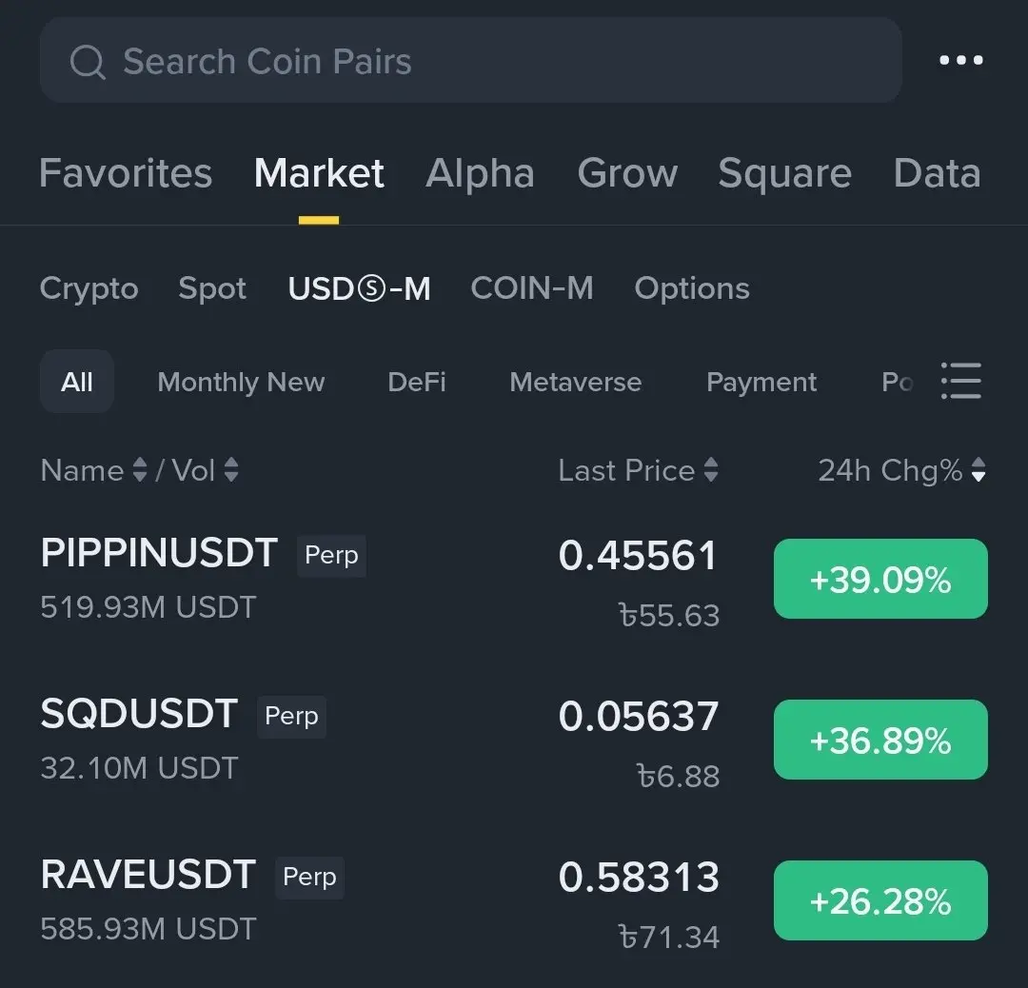Open the three-dot more options menu
Viewport: 1028px width, 988px height.
click(960, 60)
